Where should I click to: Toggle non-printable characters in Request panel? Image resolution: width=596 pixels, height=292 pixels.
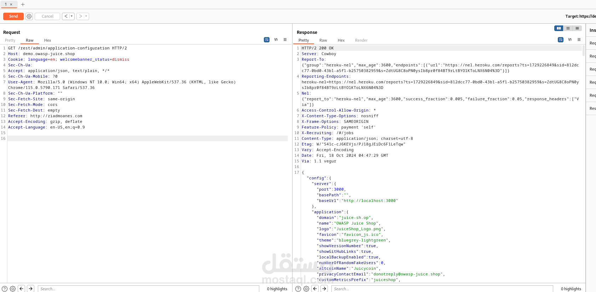[x=276, y=40]
